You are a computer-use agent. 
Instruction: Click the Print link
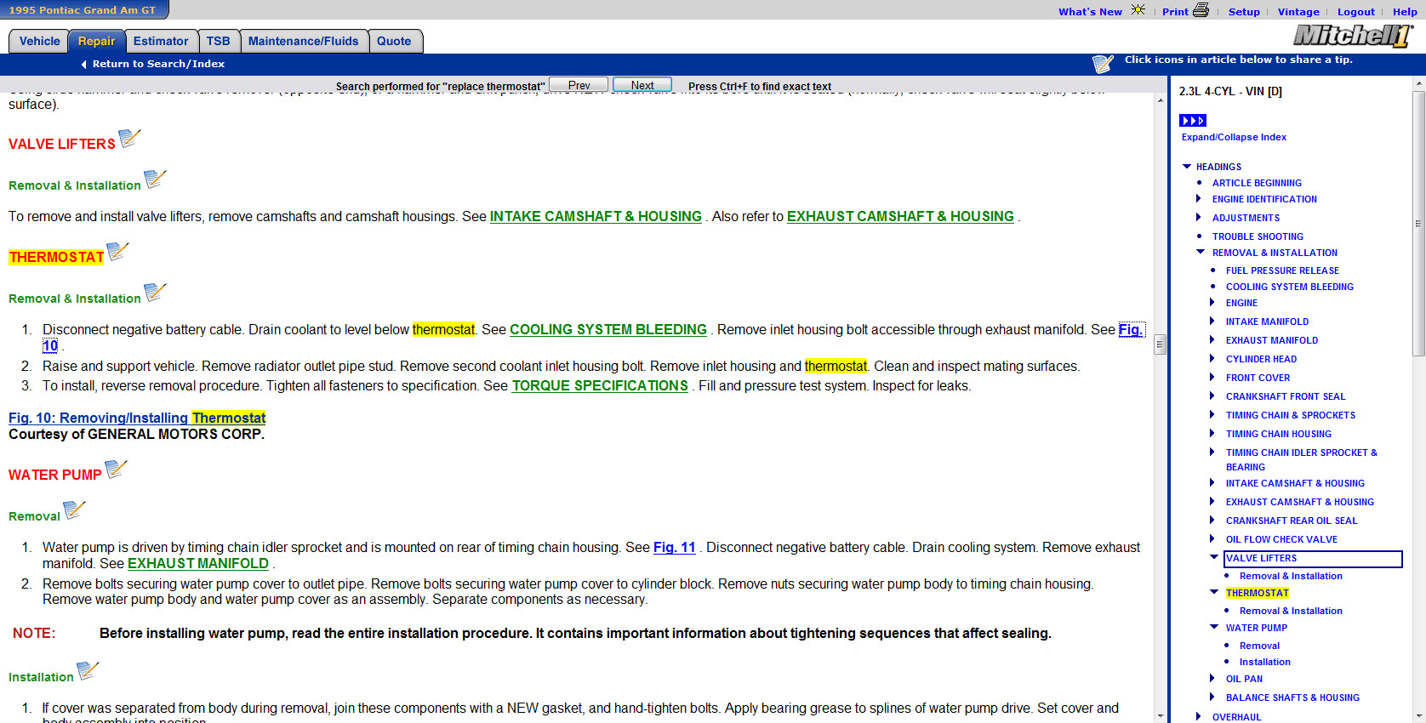pyautogui.click(x=1175, y=12)
